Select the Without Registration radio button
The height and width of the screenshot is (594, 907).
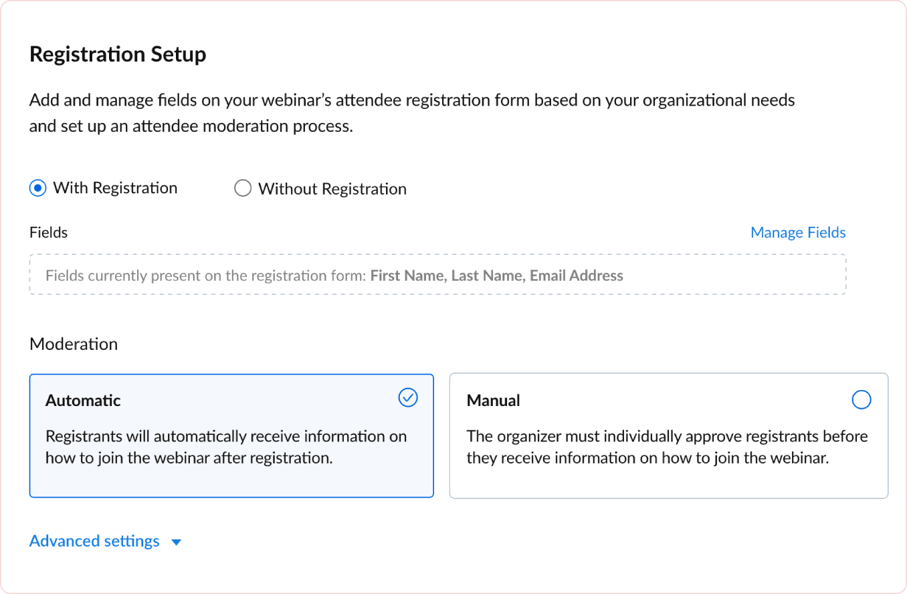tap(243, 188)
